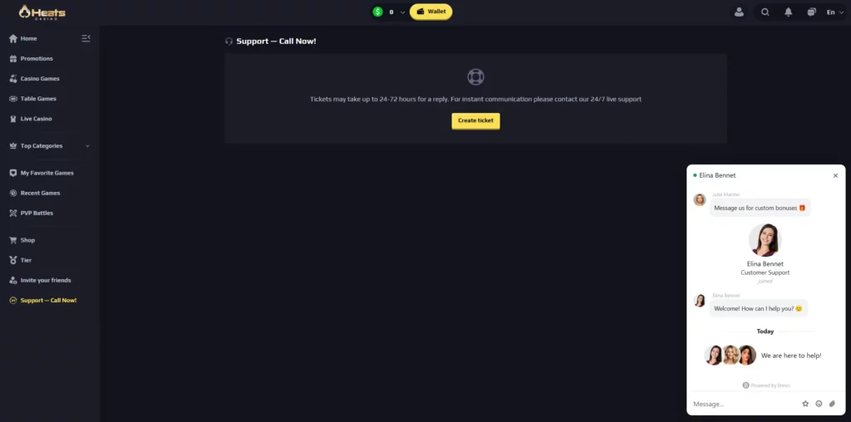This screenshot has height=422, width=851.
Task: Open the En language dropdown
Action: pyautogui.click(x=834, y=12)
